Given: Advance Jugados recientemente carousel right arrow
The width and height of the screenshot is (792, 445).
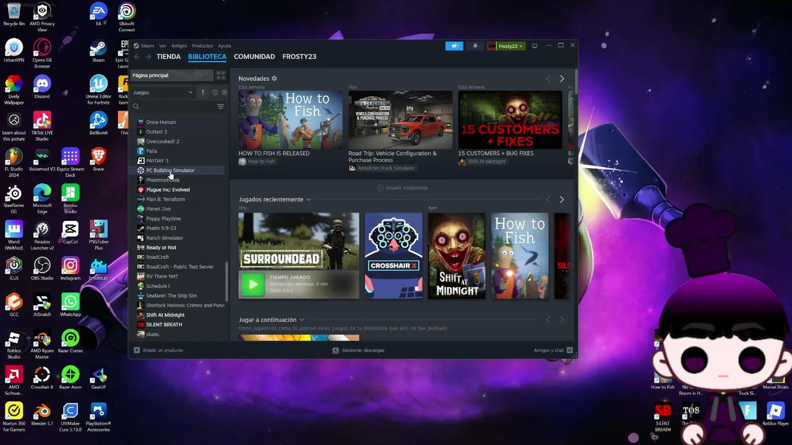Looking at the screenshot, I should pyautogui.click(x=562, y=200).
